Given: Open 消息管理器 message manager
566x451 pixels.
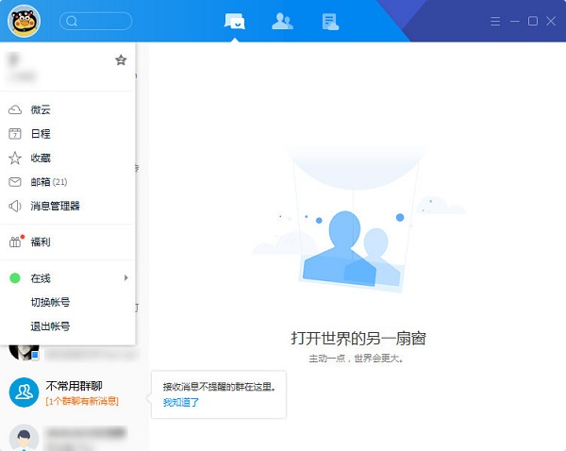Looking at the screenshot, I should (x=55, y=206).
